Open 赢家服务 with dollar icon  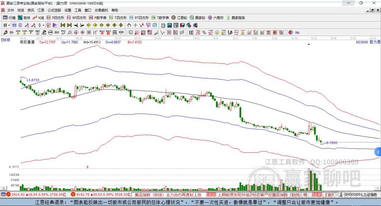tap(236, 18)
